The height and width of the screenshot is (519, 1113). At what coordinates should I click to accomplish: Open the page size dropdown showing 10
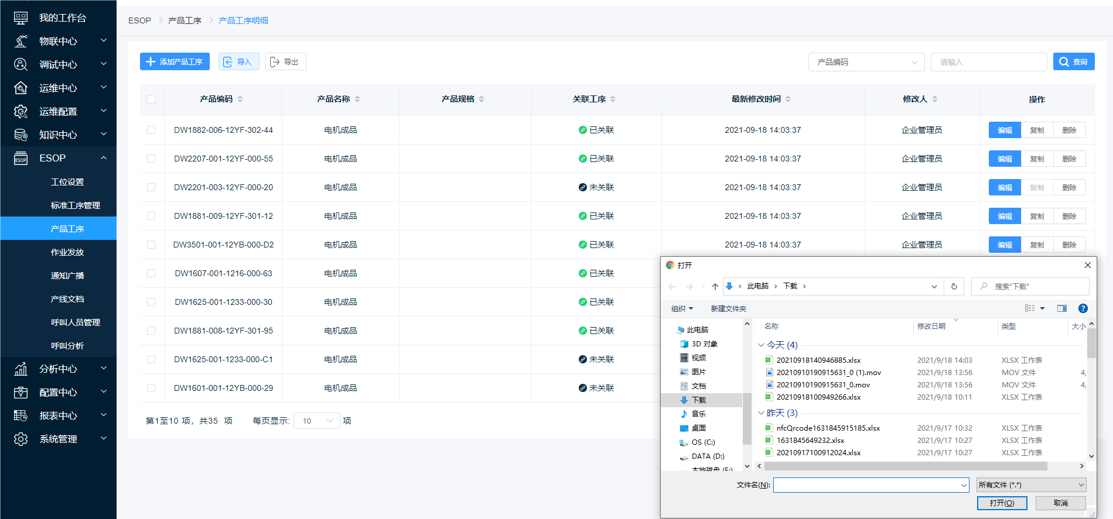pyautogui.click(x=316, y=421)
